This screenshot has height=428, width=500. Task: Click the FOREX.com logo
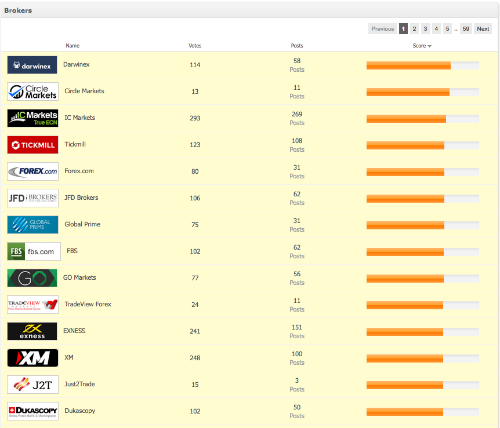pos(33,171)
